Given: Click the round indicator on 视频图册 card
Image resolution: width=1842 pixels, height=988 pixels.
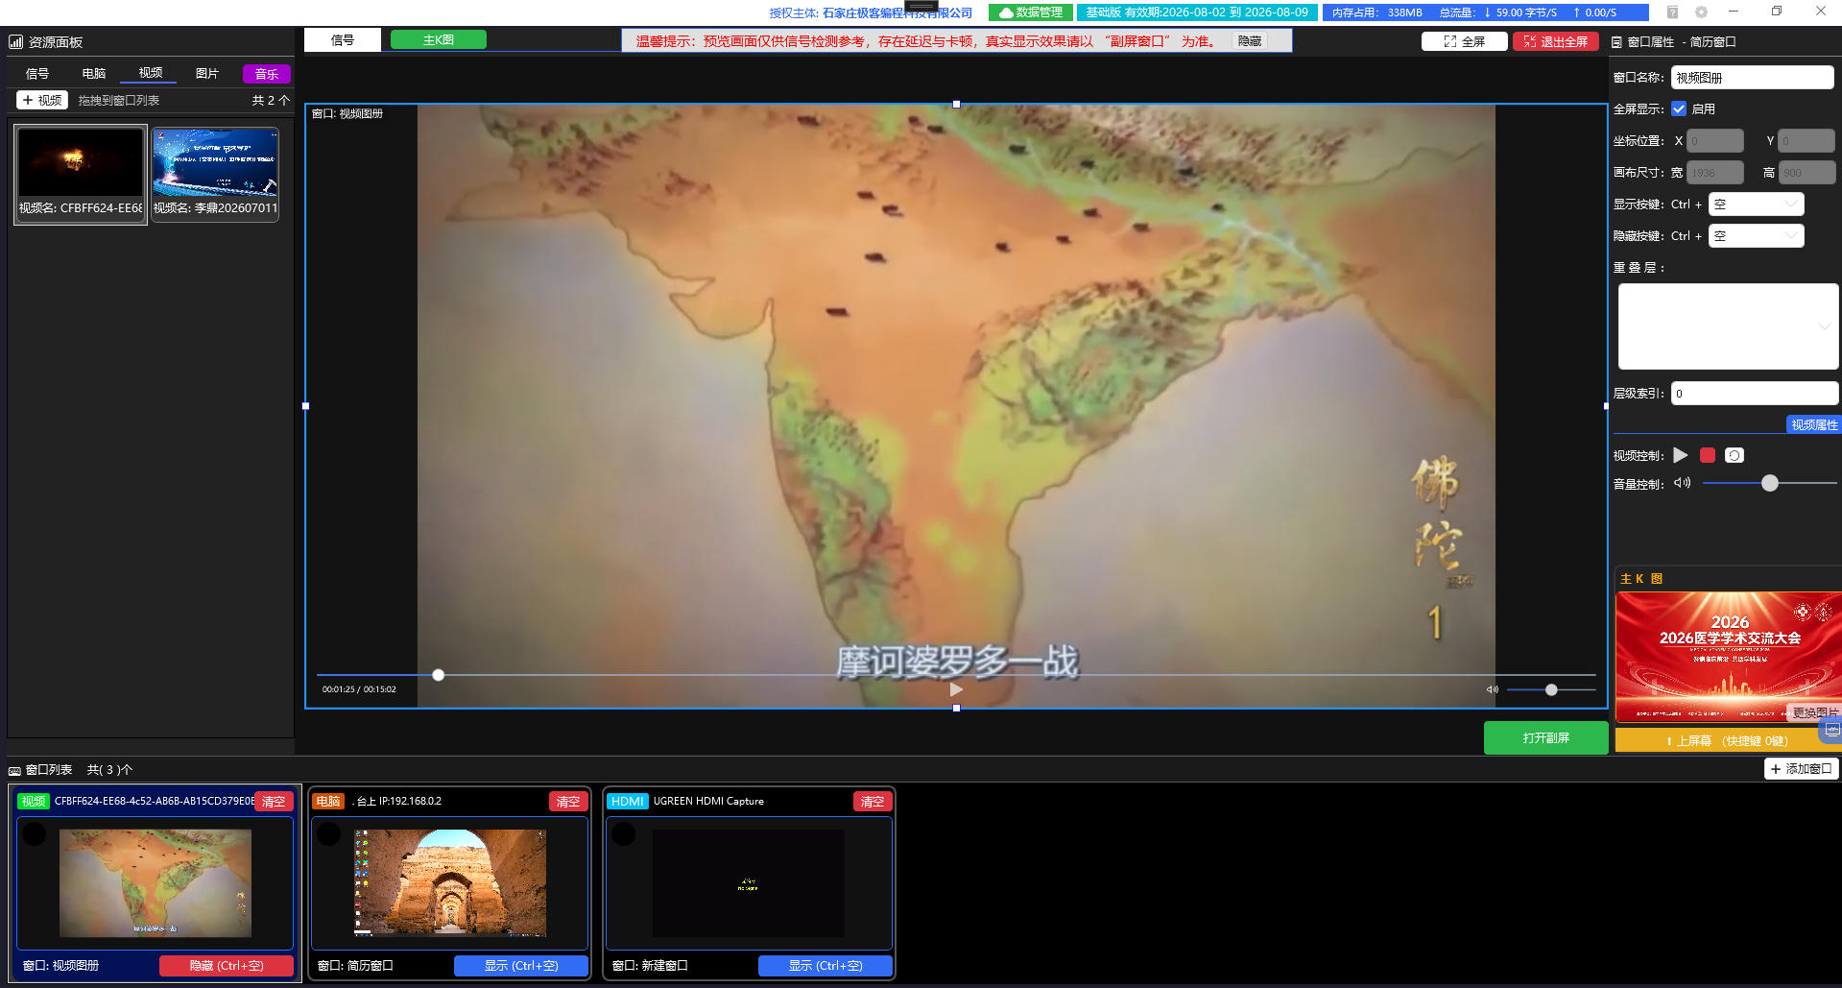Looking at the screenshot, I should (x=35, y=833).
